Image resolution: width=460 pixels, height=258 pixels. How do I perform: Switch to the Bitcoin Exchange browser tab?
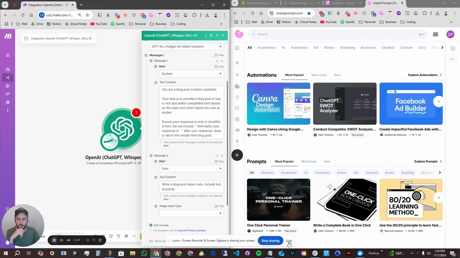pos(258,3)
